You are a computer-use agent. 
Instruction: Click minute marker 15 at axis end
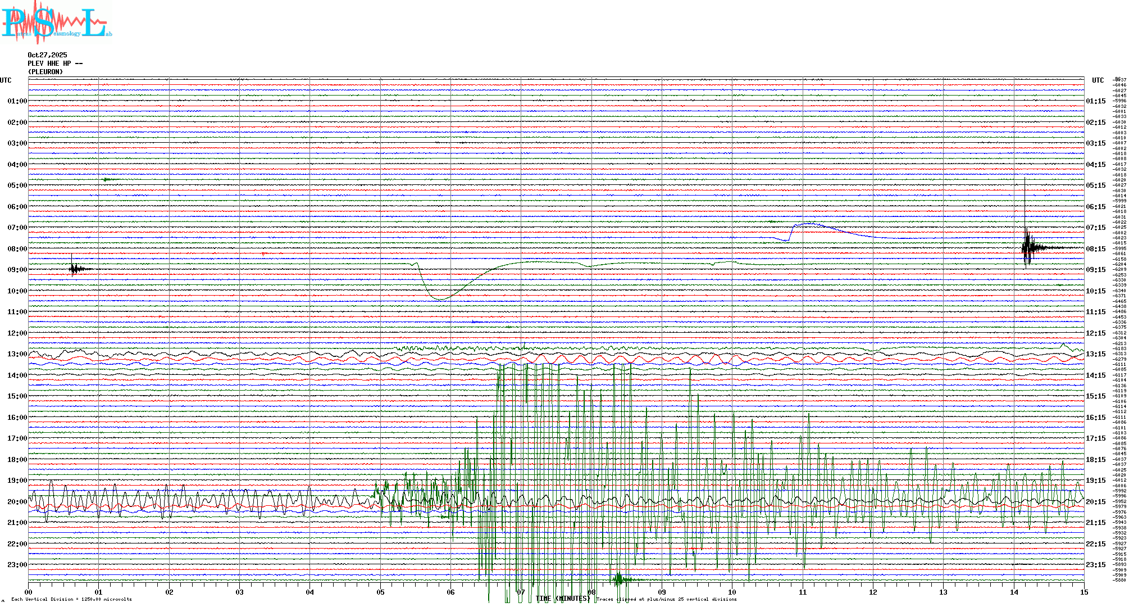(x=1084, y=592)
